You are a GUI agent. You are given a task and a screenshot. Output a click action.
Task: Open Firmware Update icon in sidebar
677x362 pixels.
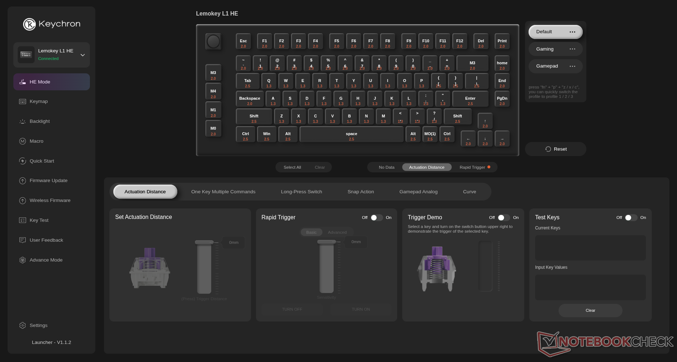pyautogui.click(x=22, y=181)
